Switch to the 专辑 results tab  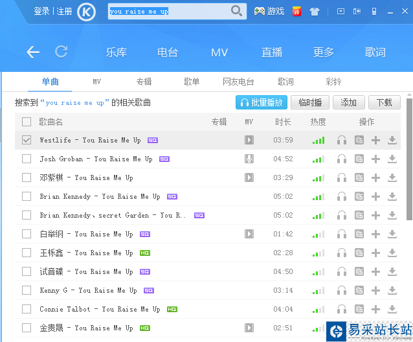(x=144, y=82)
